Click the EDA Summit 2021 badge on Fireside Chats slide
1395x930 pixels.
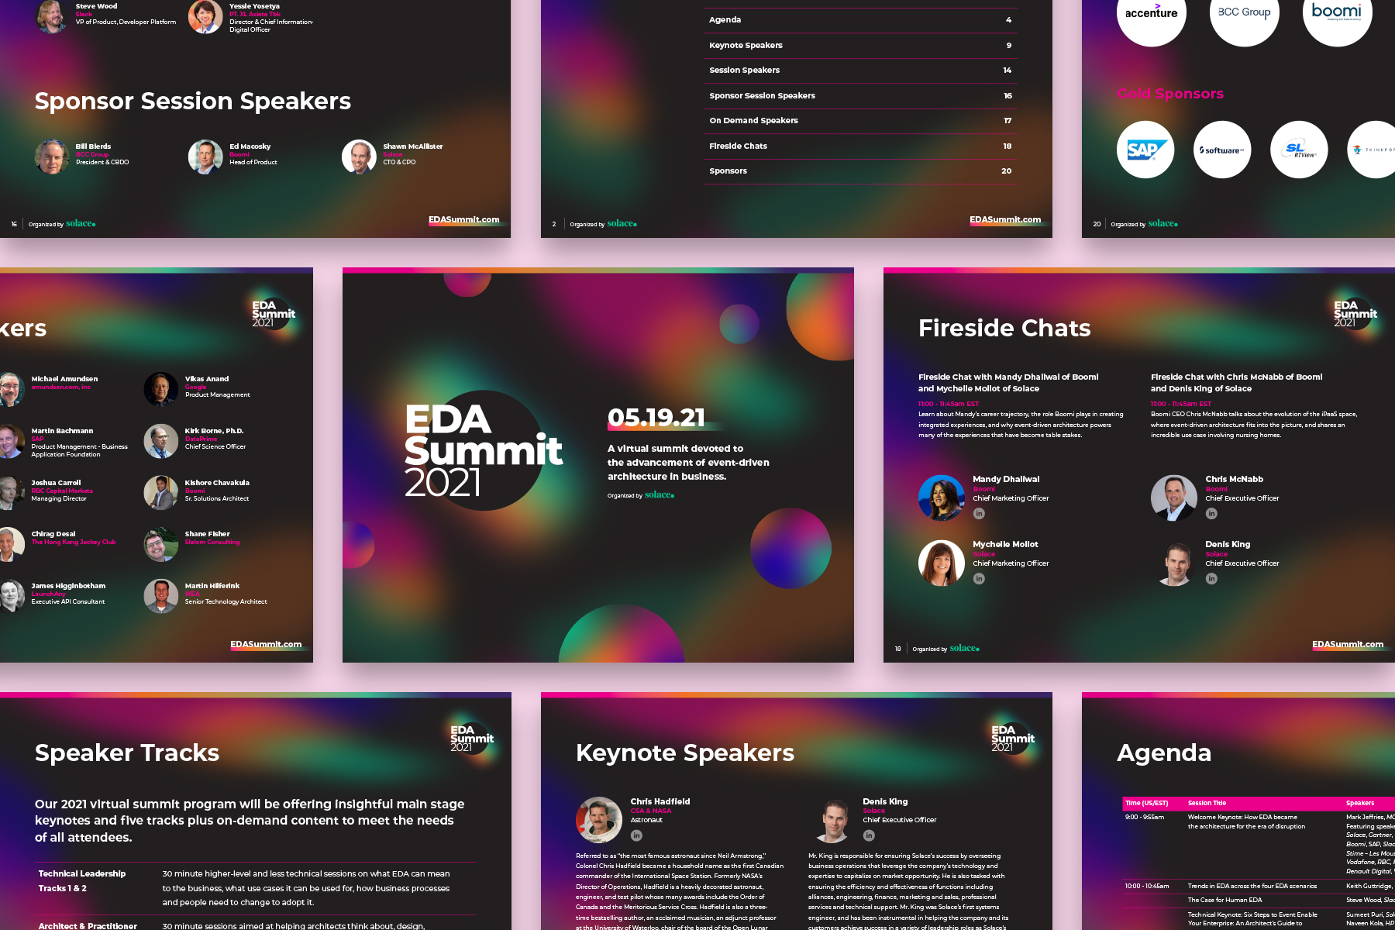point(1355,313)
